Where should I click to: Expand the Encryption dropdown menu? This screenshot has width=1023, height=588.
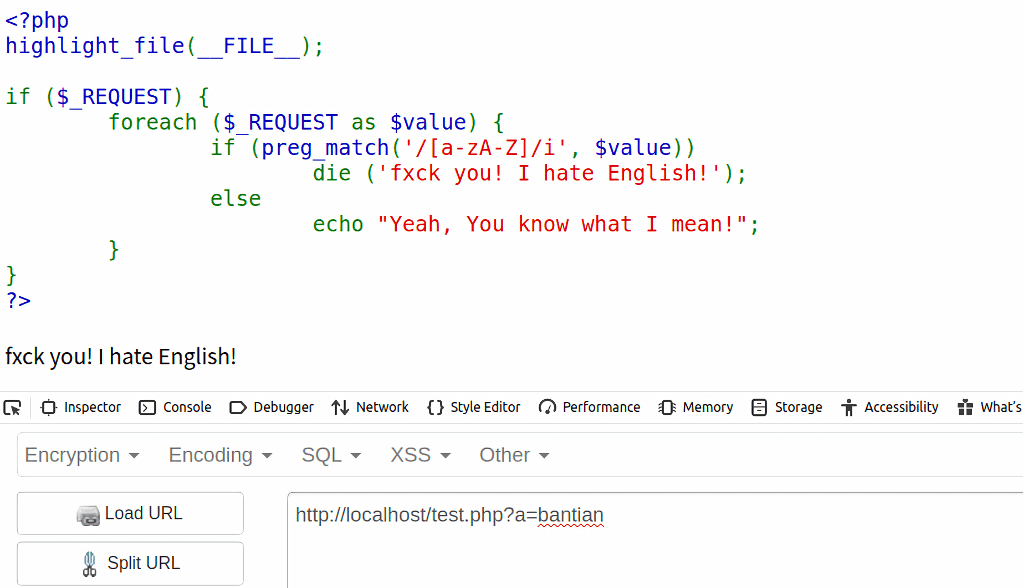(x=82, y=455)
